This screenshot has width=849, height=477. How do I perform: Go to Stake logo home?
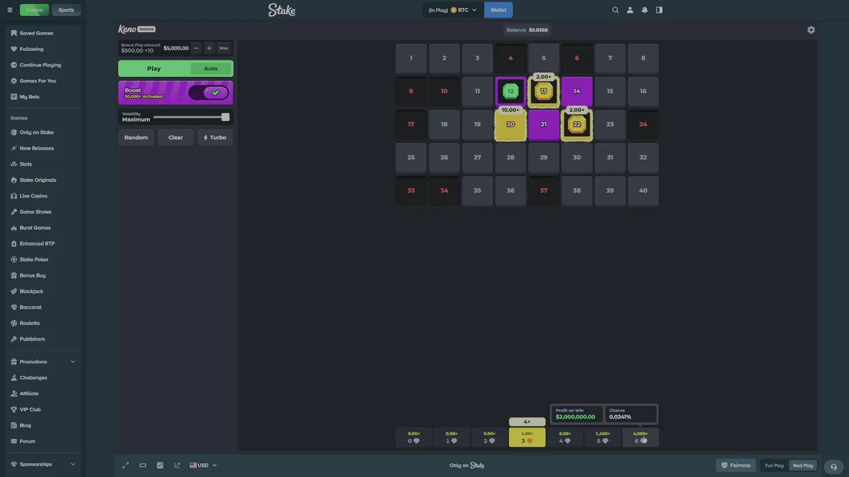[282, 10]
